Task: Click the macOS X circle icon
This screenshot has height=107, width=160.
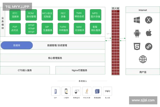Action: coord(149,20)
